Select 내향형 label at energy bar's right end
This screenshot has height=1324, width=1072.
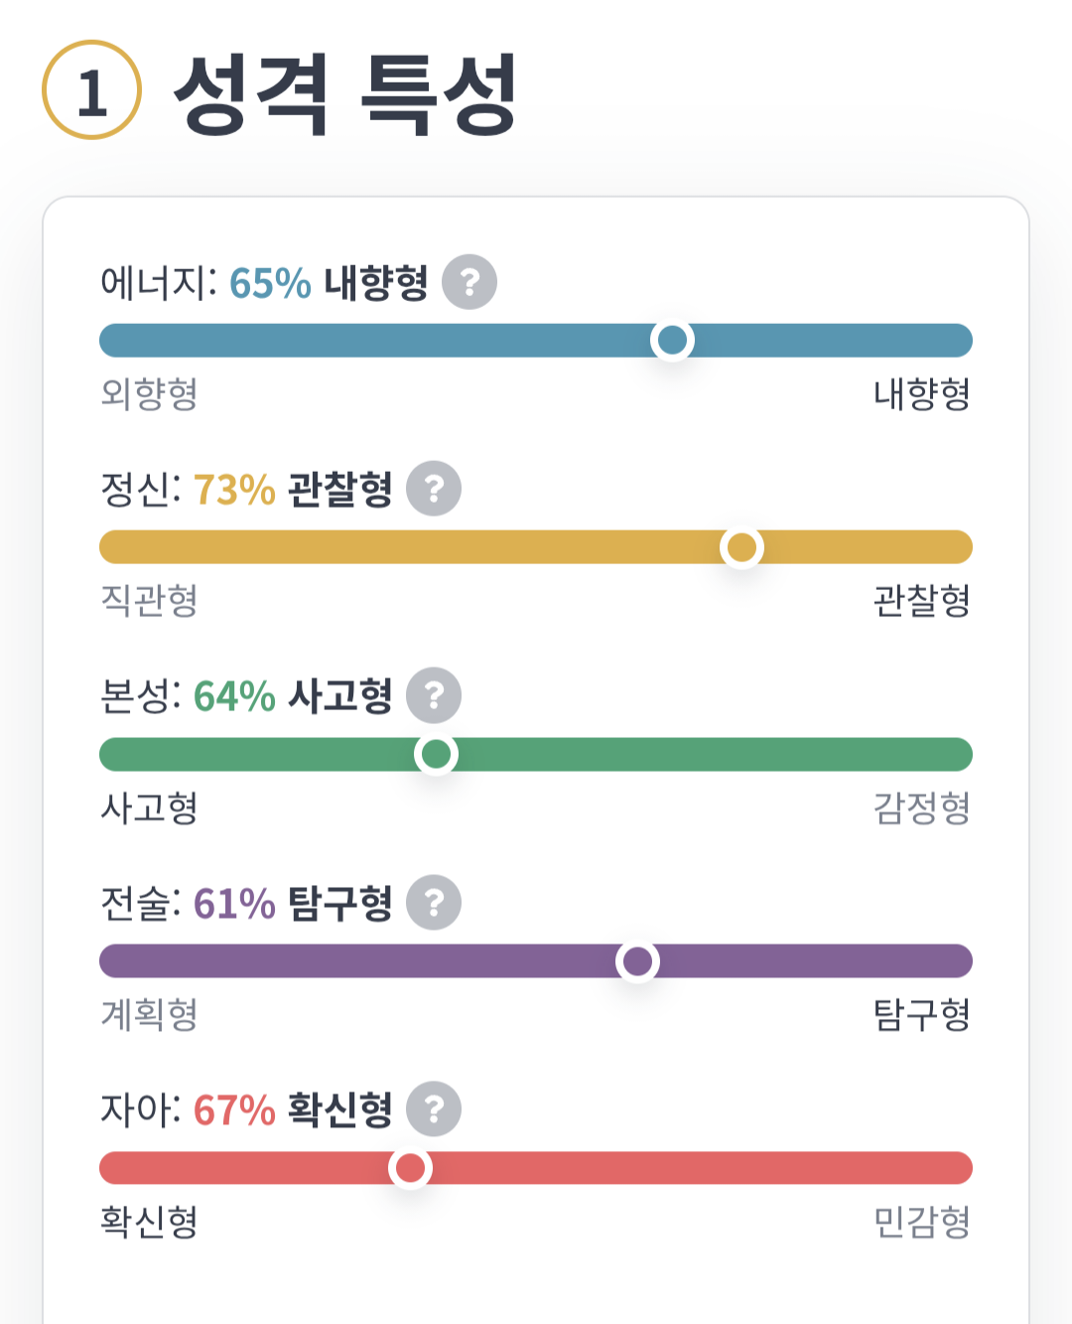click(921, 394)
